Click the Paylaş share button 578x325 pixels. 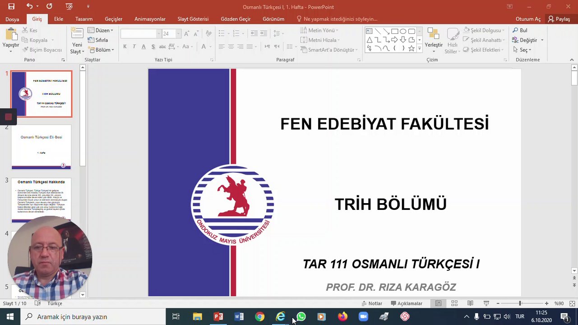click(559, 19)
